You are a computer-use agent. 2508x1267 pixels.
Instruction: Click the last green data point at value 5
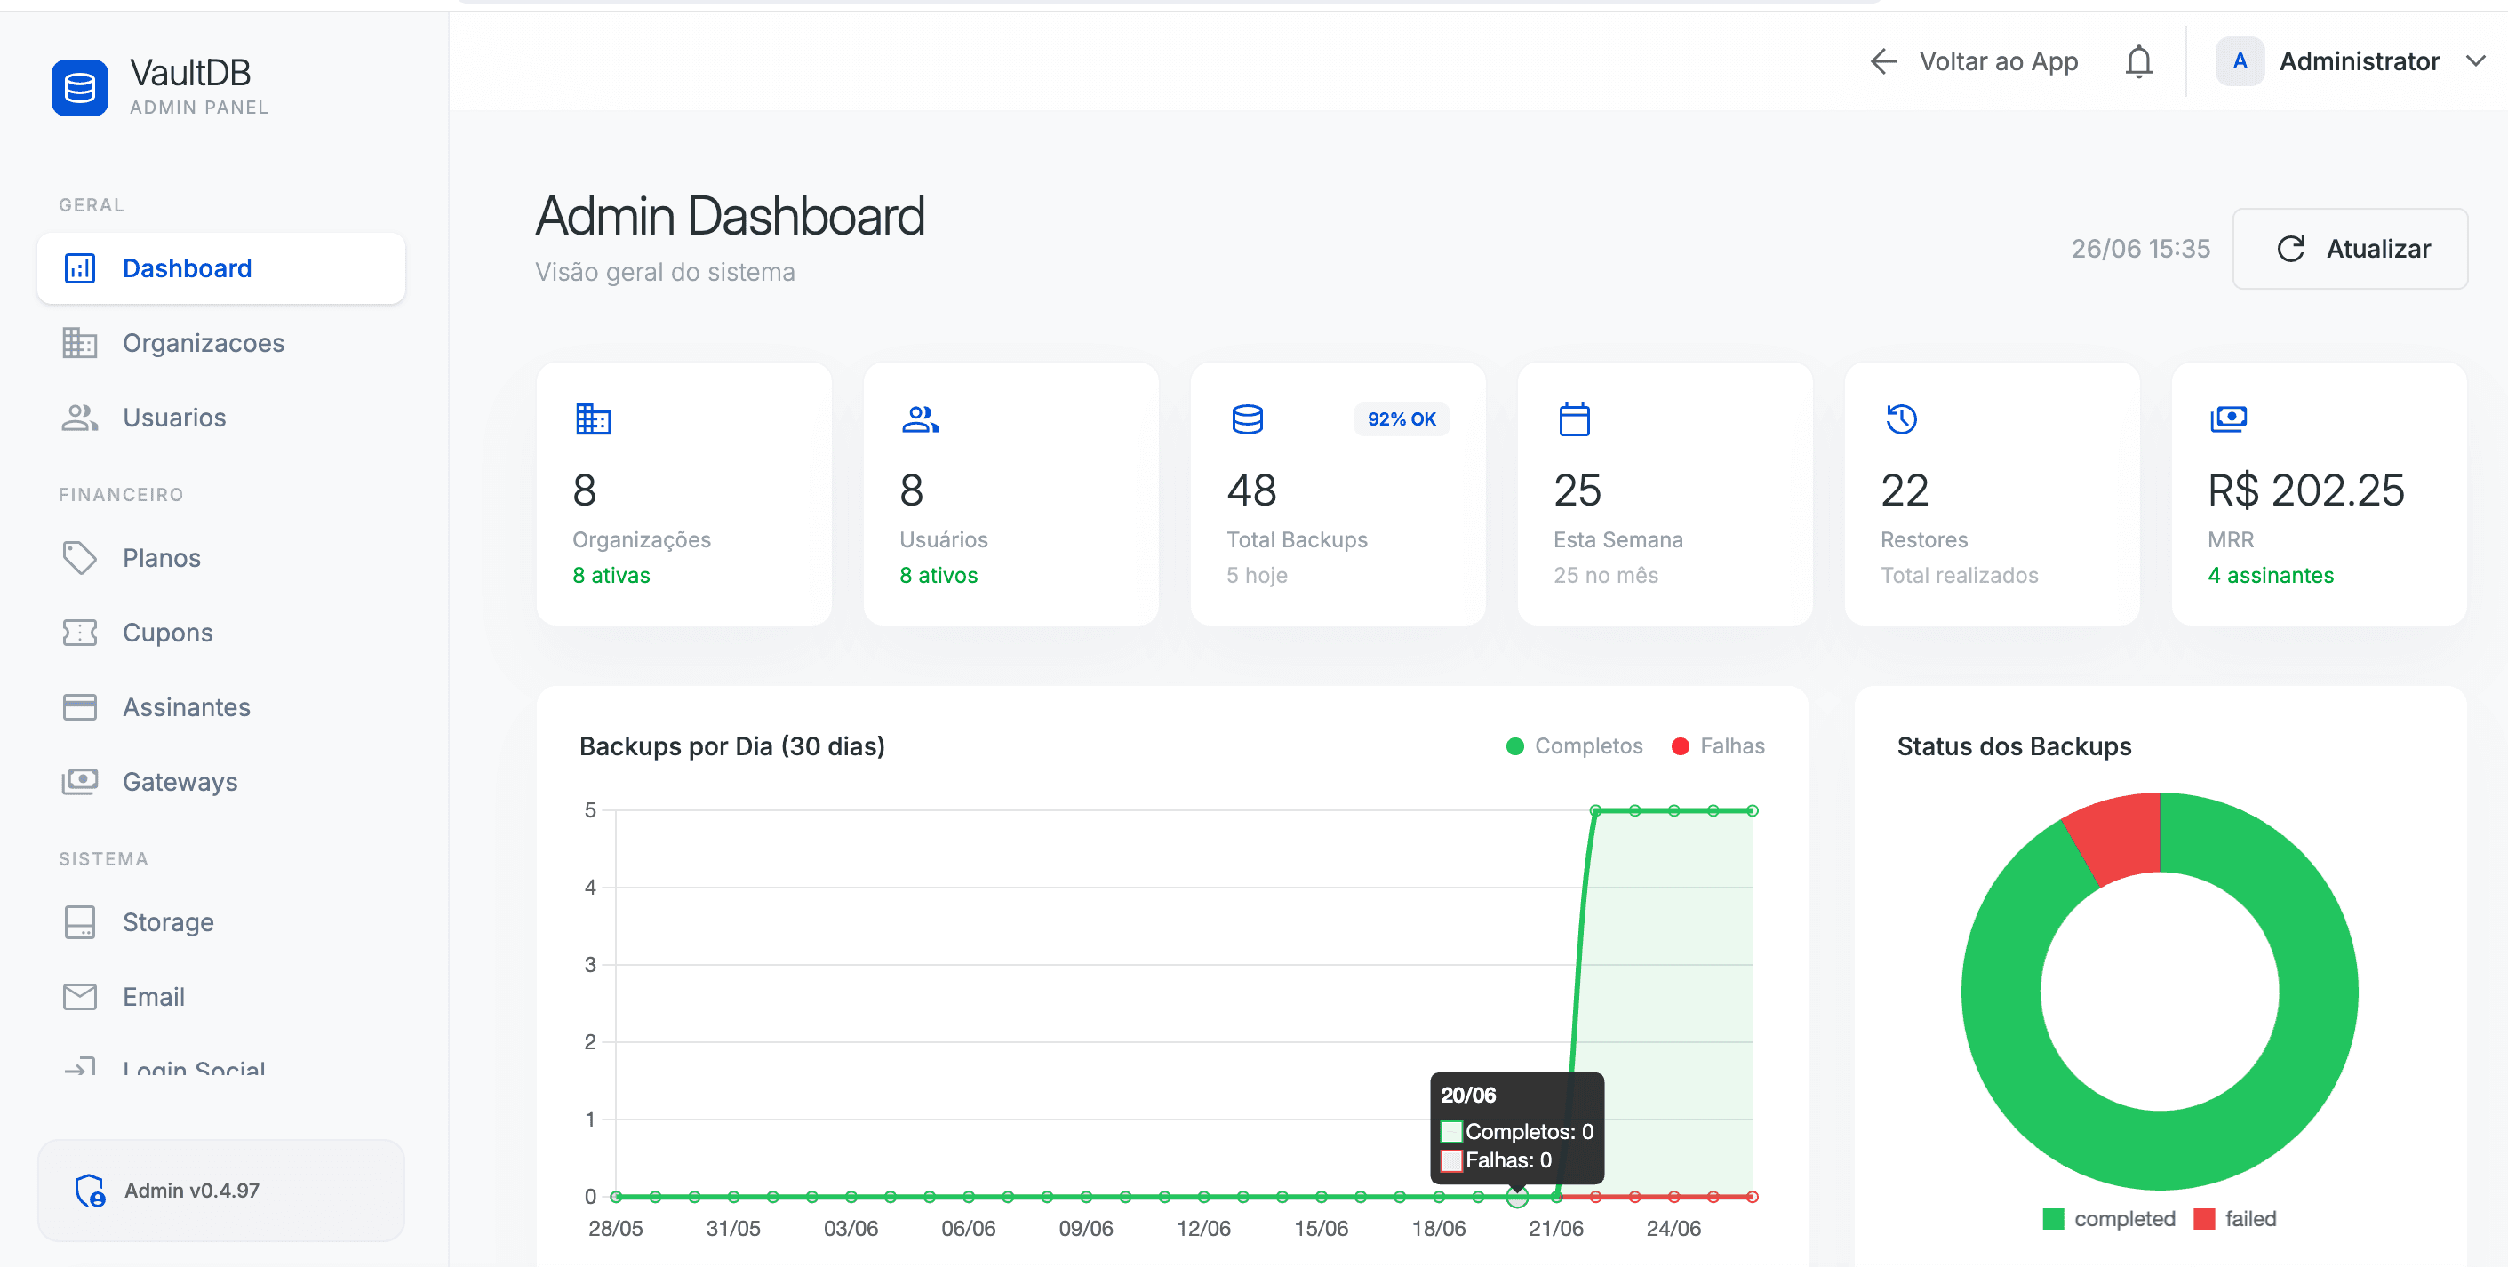click(x=1752, y=810)
